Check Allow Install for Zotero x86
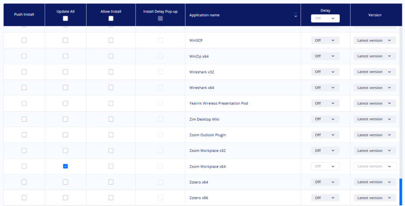Screen dimensions: 405x206 pos(111,198)
